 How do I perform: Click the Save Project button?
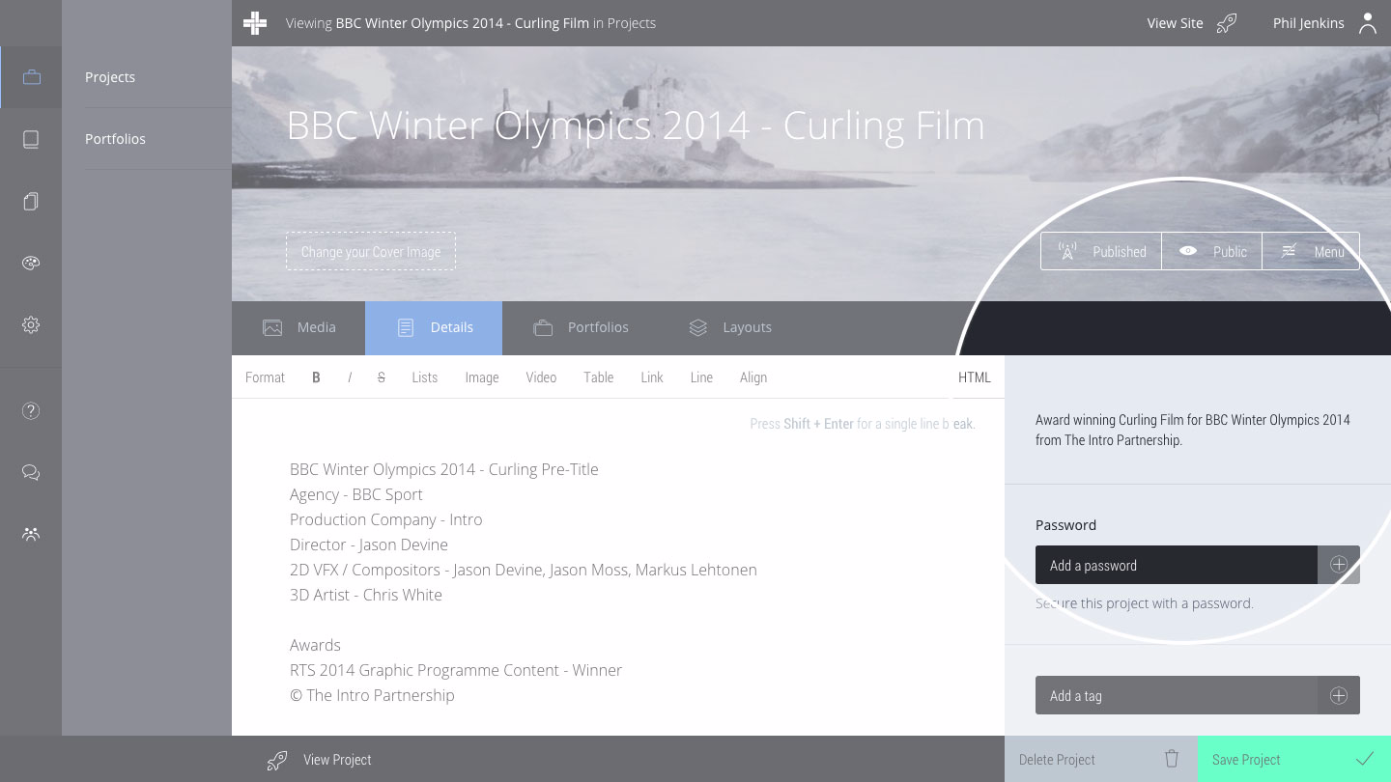tap(1293, 759)
